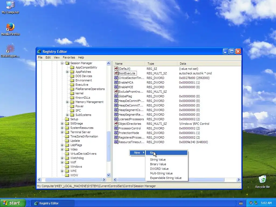Select the (Default) value icon
The image size is (276, 207).
116,69
